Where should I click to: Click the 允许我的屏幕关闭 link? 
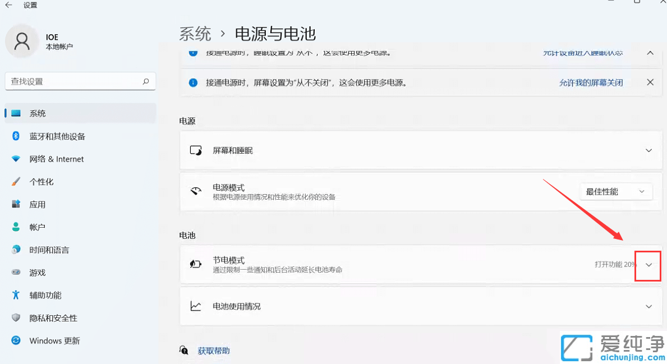[x=591, y=81]
